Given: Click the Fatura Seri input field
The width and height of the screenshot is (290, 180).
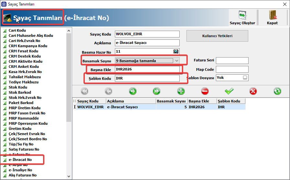Looking at the screenshot, I should [x=232, y=60].
